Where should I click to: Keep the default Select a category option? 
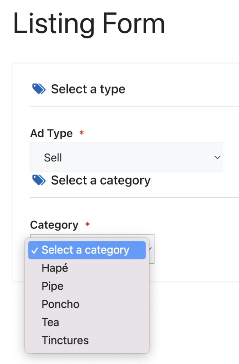pyautogui.click(x=85, y=250)
